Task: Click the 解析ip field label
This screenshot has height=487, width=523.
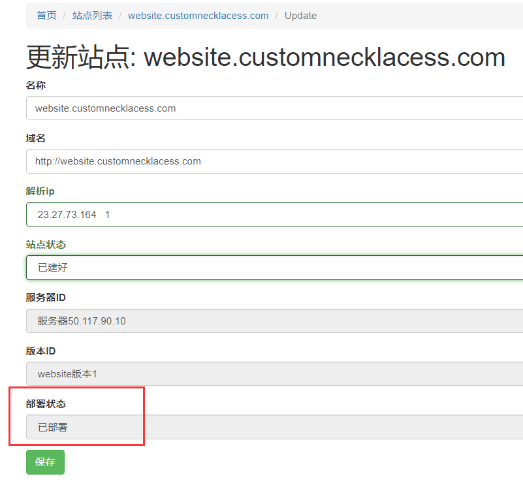Action: tap(40, 191)
